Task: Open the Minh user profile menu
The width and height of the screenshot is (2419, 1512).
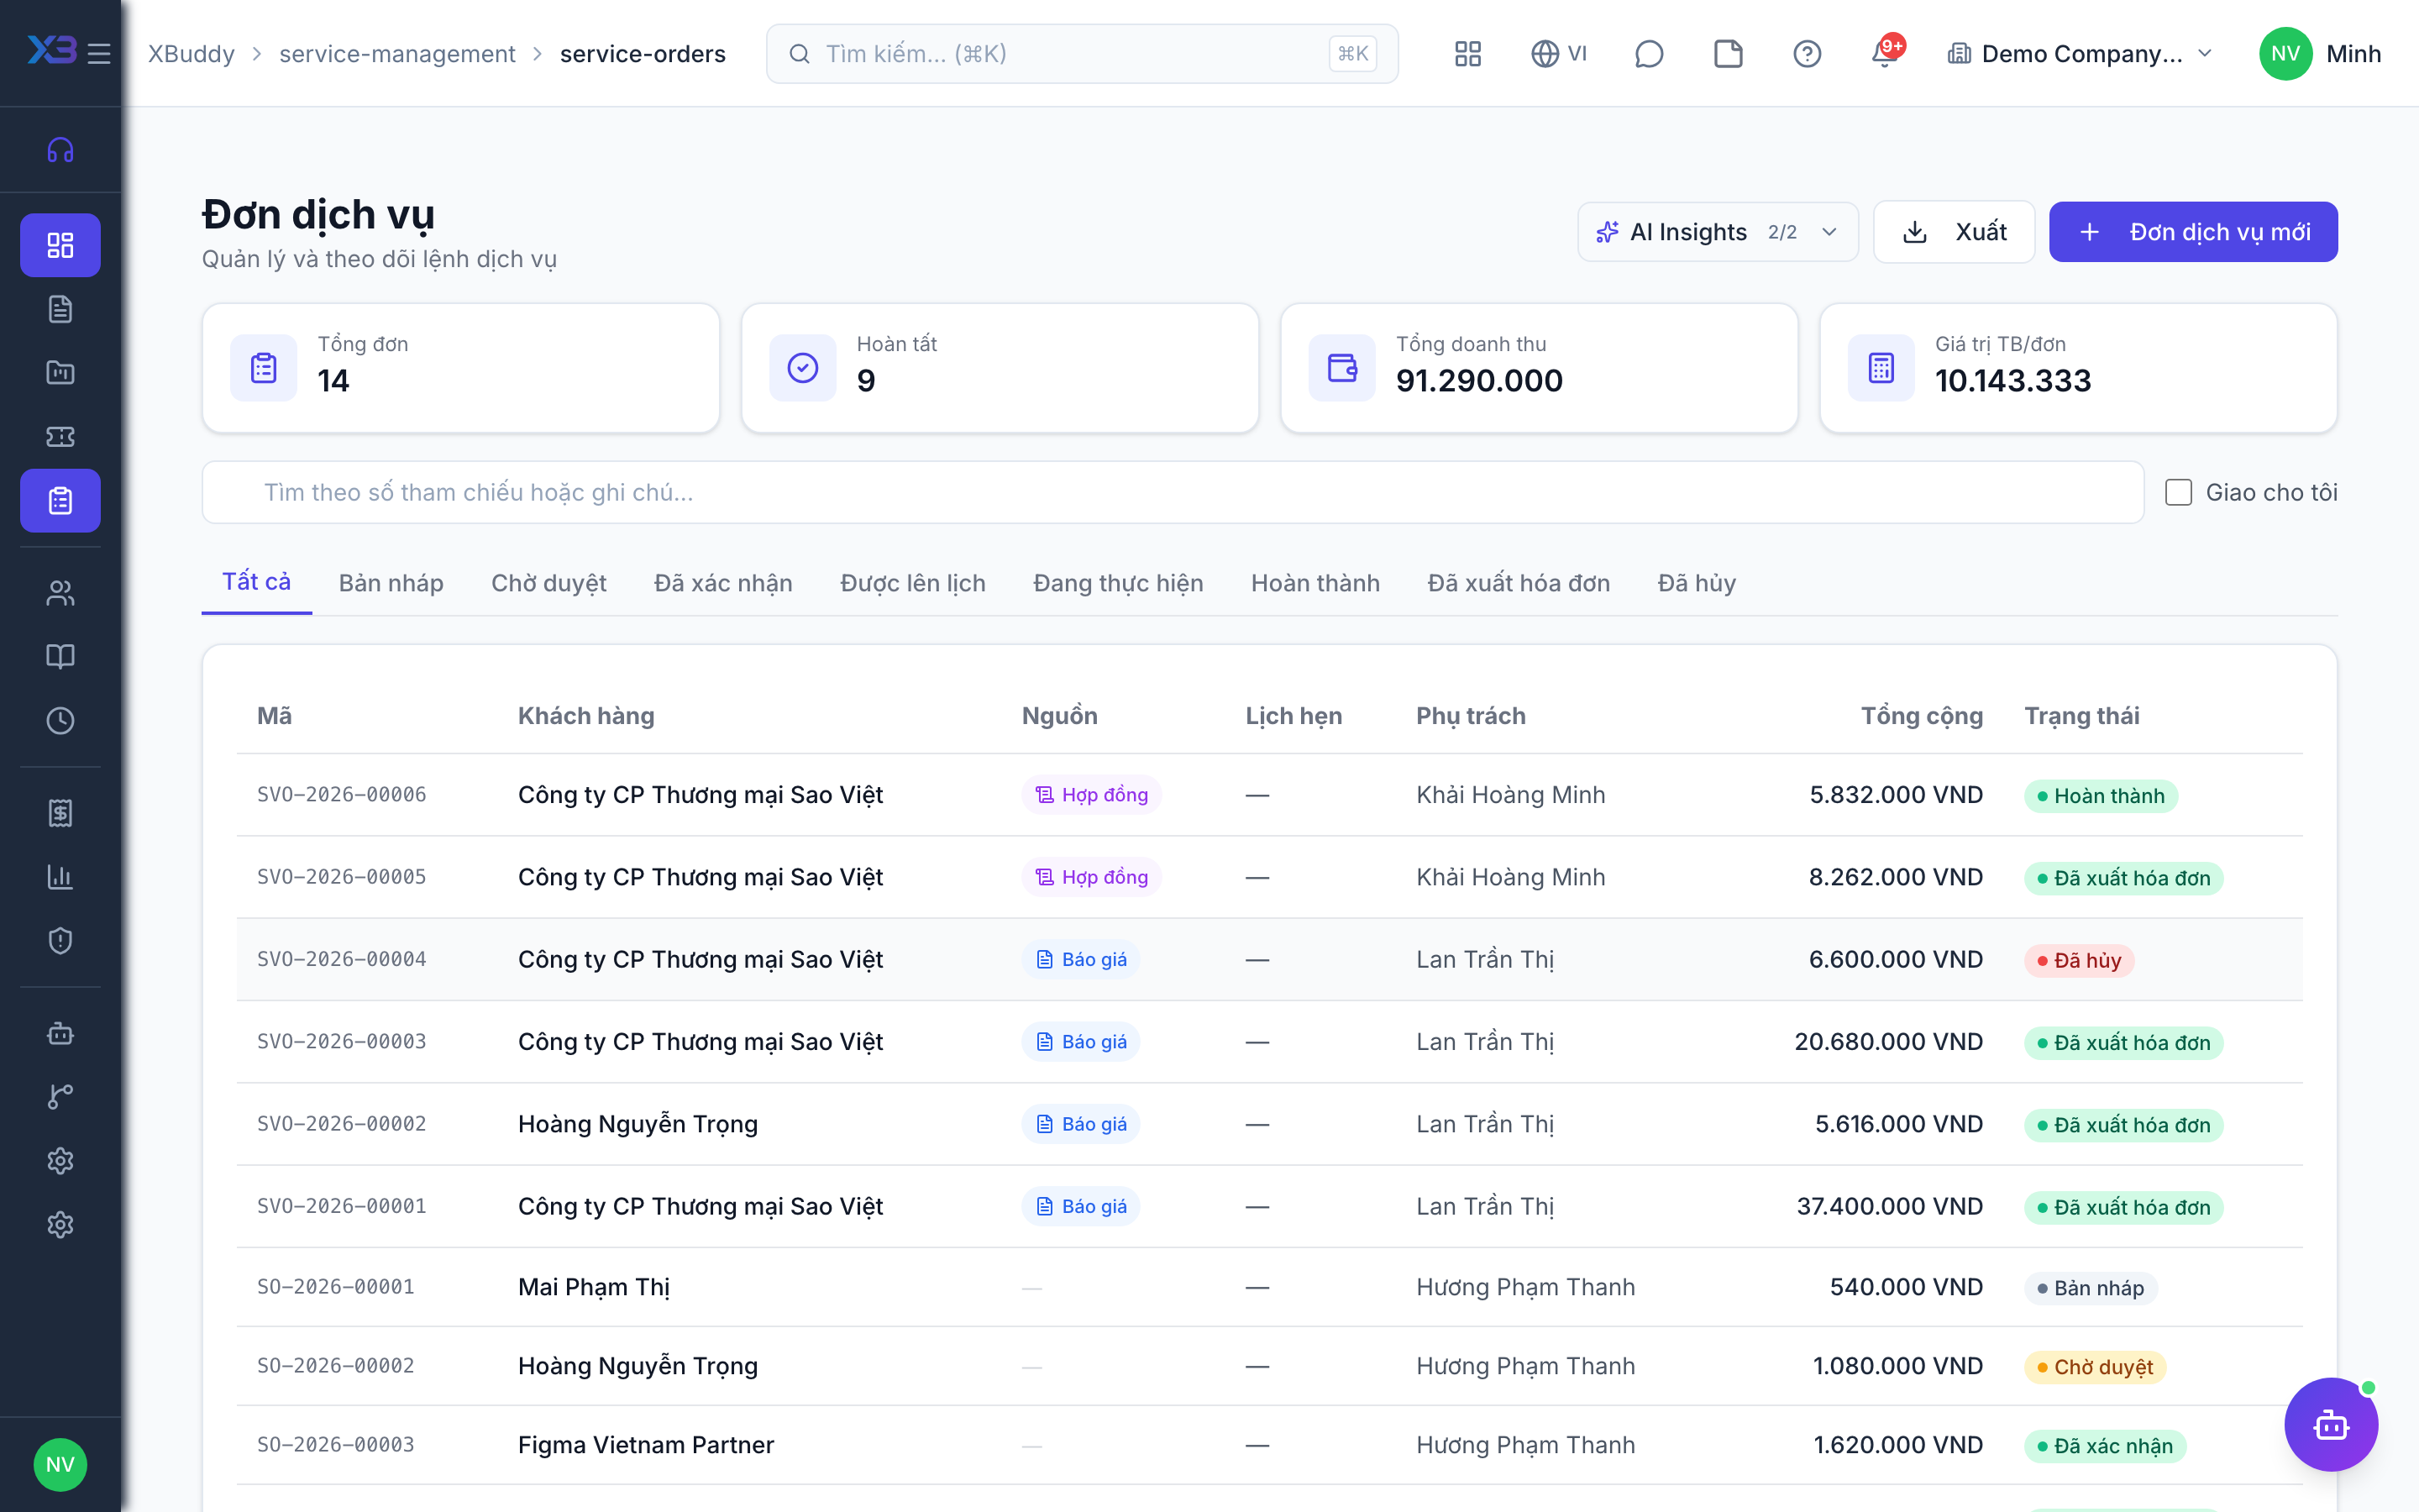Action: [2320, 53]
